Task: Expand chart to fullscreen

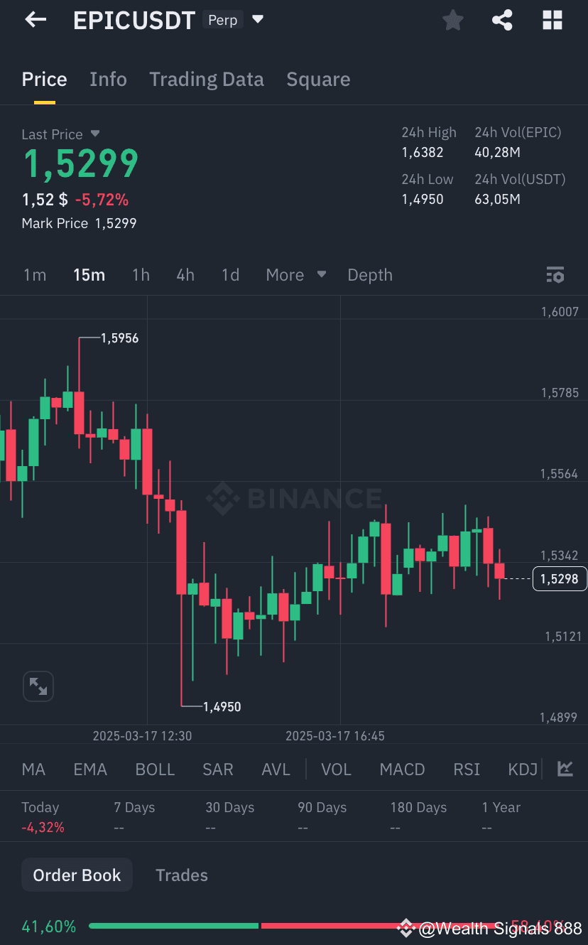Action: click(38, 686)
